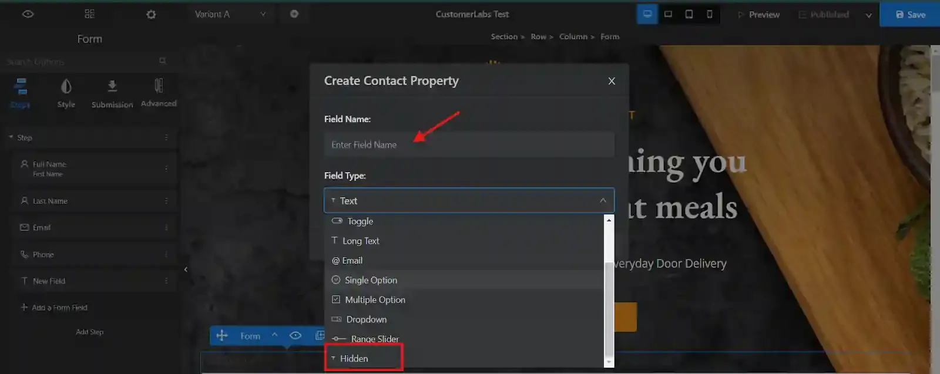Open the Style tab
This screenshot has width=940, height=374.
pyautogui.click(x=66, y=93)
